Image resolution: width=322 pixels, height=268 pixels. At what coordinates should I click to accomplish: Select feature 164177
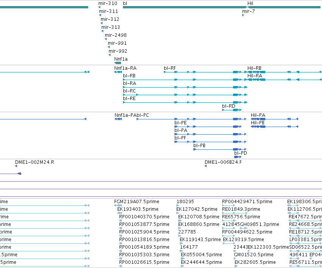[x=189, y=247]
